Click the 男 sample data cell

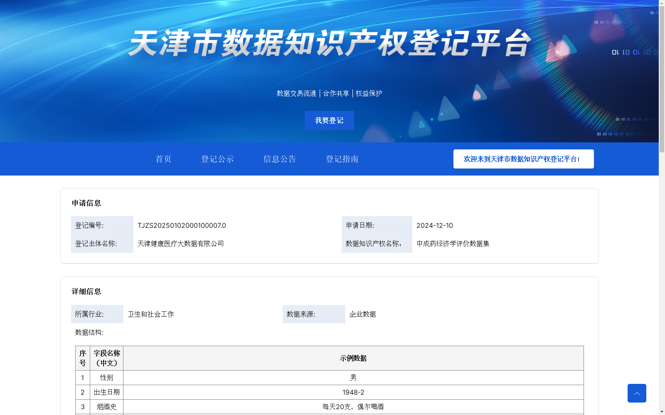pos(353,378)
